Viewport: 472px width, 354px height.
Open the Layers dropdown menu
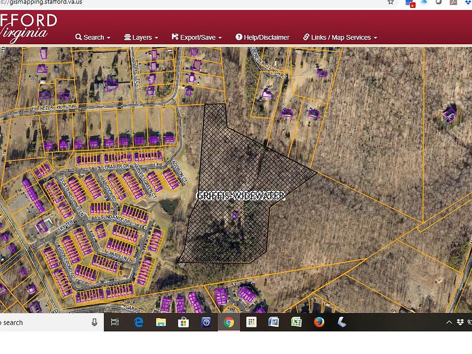click(x=141, y=37)
